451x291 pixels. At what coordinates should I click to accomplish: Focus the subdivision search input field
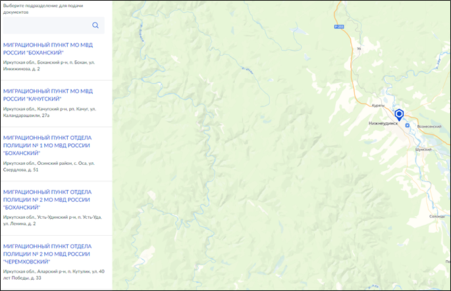pyautogui.click(x=54, y=25)
